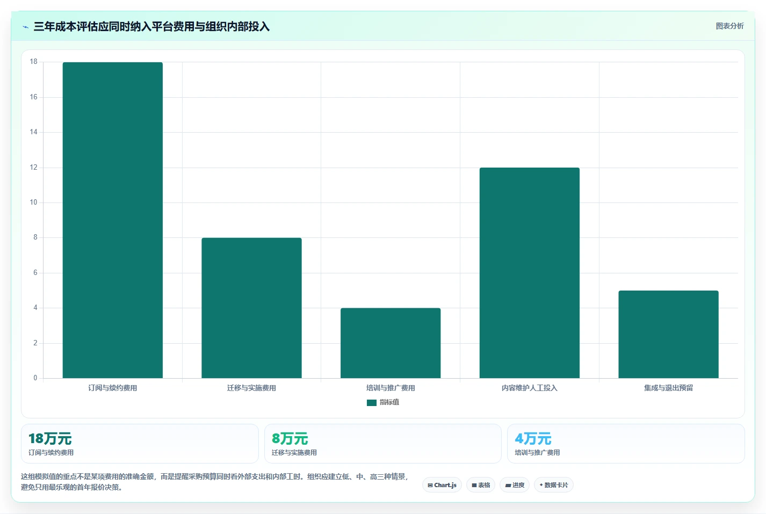This screenshot has height=514, width=766.
Task: Click the 培训与推广费用 x-axis label
Action: pyautogui.click(x=391, y=388)
